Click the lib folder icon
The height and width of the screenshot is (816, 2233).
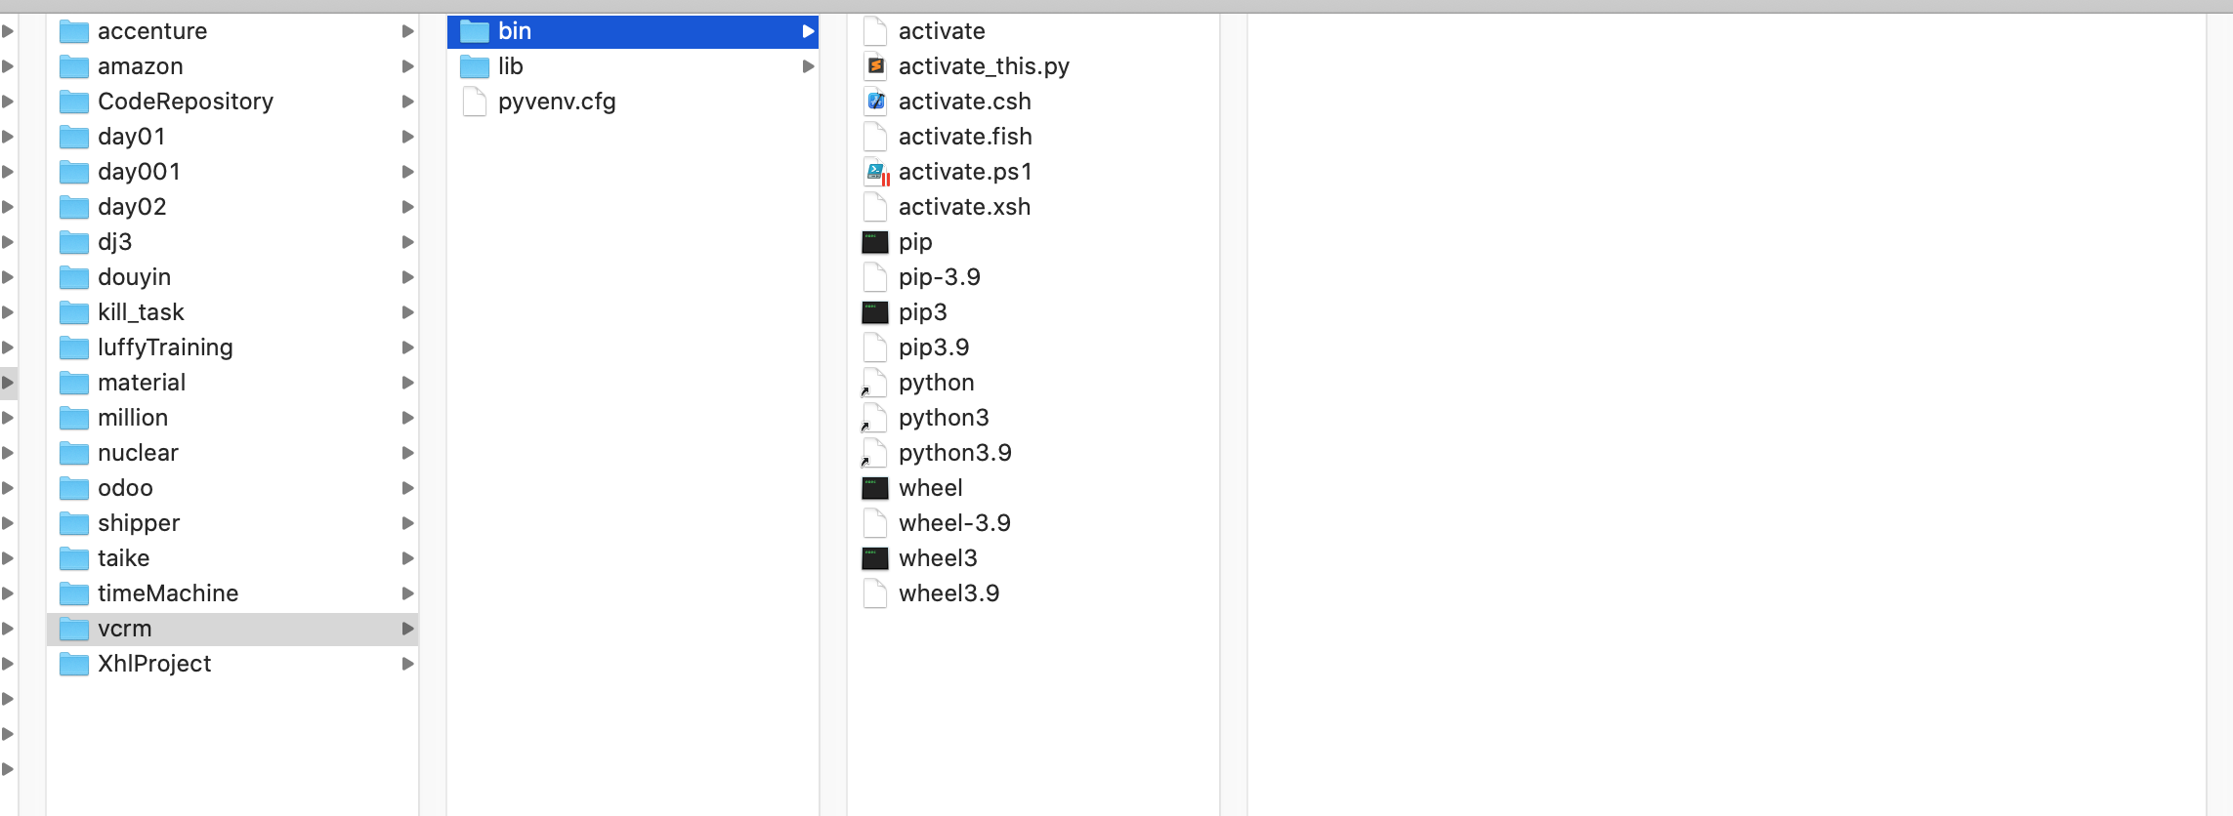coord(475,66)
